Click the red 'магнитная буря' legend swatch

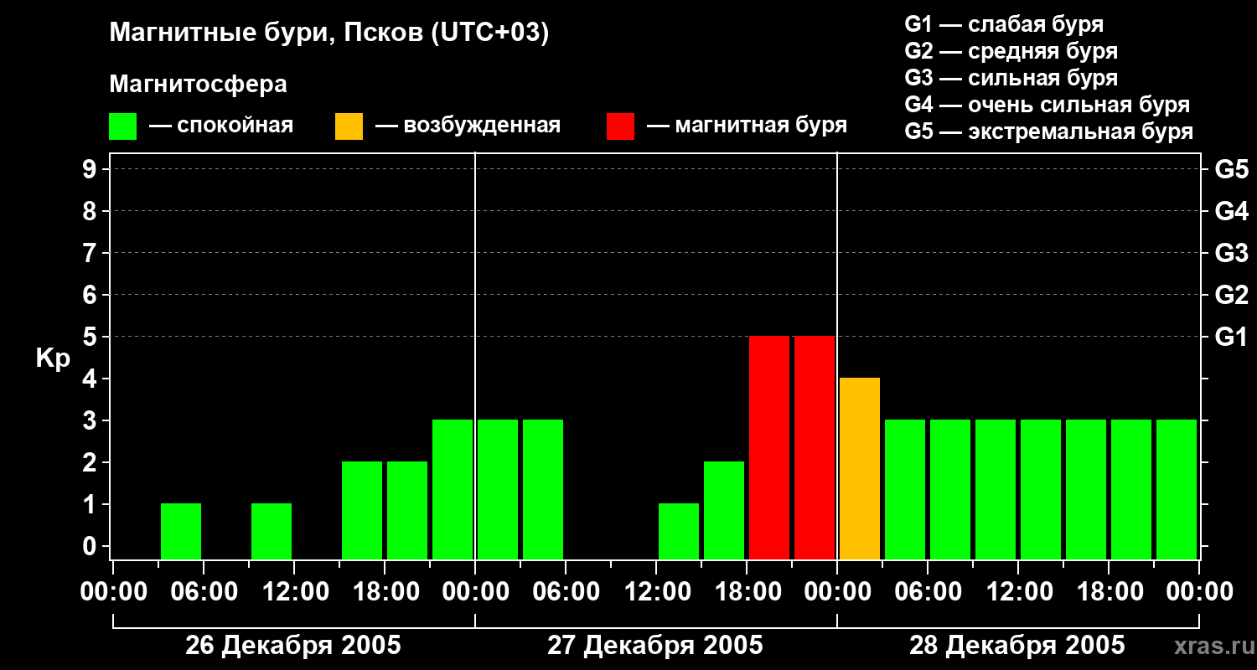pyautogui.click(x=620, y=126)
